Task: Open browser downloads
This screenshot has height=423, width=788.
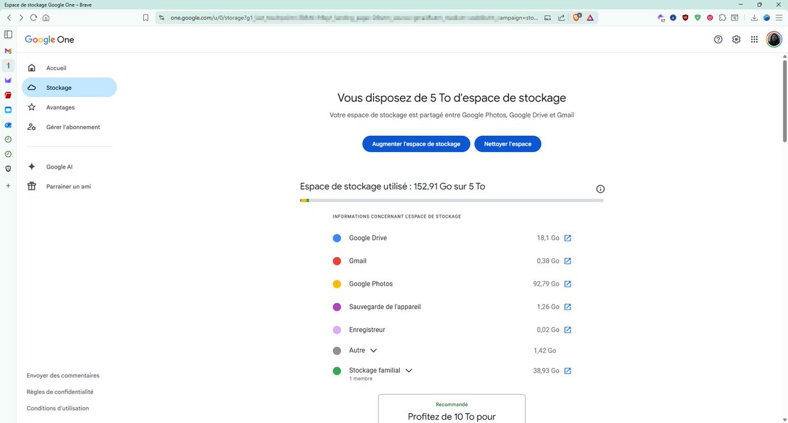Action: [x=755, y=18]
